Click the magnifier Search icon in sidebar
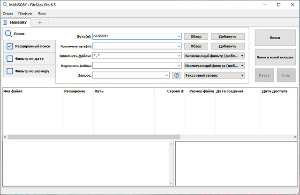 [x=8, y=34]
